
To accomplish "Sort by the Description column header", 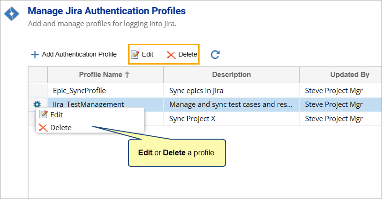I will click(231, 75).
